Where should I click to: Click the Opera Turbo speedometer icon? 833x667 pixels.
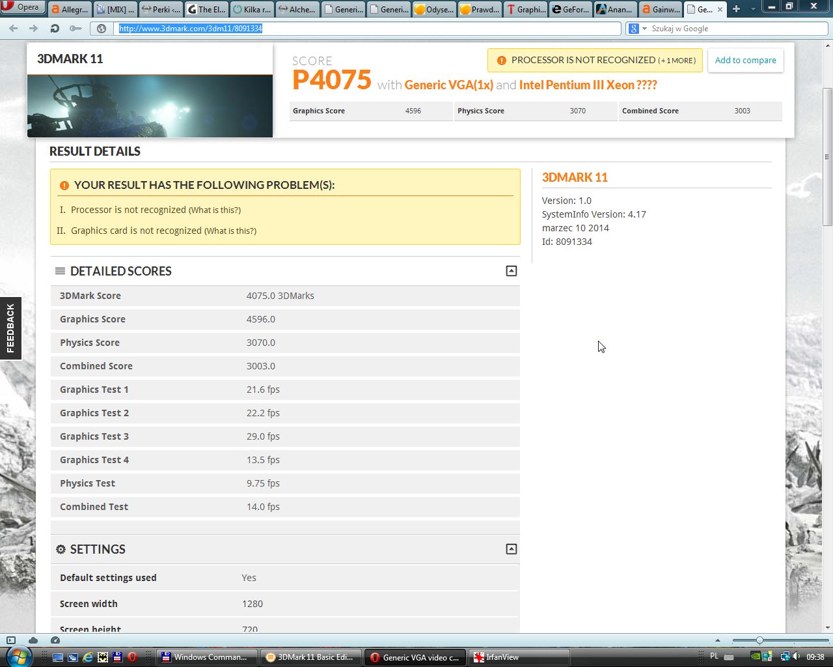point(55,640)
